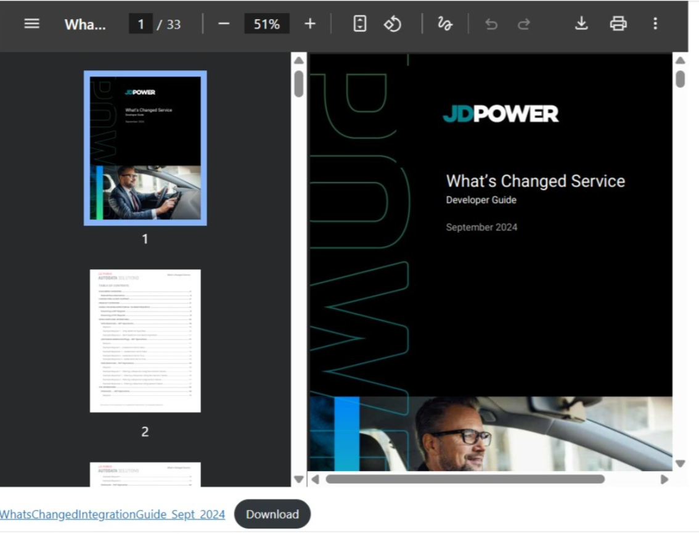Open the WhatsChangedIntegrationGuide_Sept_2024 link
This screenshot has height=534, width=699.
coord(112,514)
